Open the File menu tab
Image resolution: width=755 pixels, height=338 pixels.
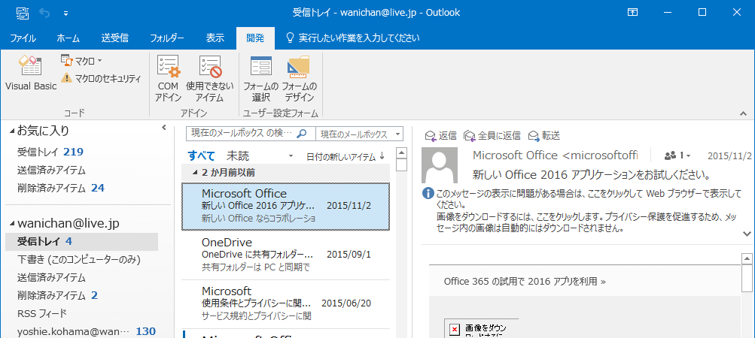[23, 37]
